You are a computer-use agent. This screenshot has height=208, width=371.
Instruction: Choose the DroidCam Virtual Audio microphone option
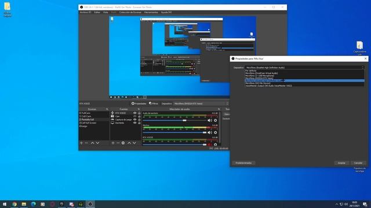pos(304,73)
